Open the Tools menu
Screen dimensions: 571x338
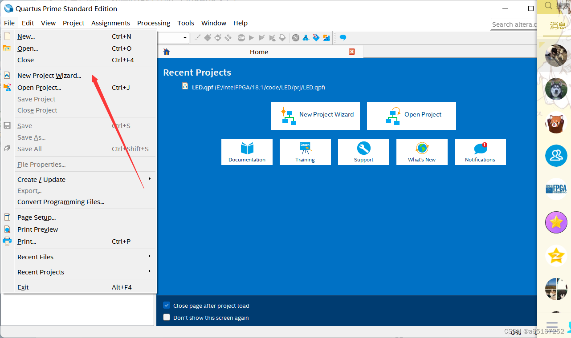(x=186, y=23)
